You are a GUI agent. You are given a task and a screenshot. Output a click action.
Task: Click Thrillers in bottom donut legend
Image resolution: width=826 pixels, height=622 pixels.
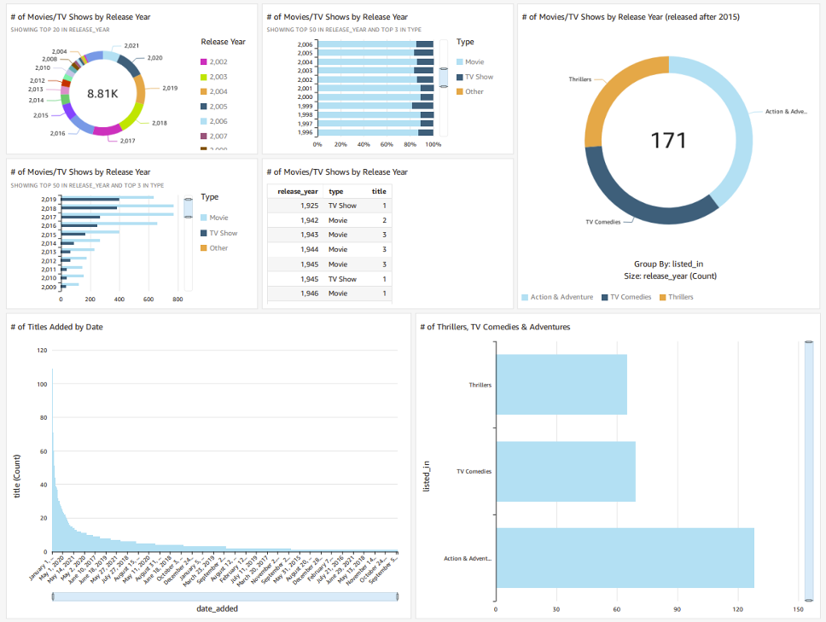click(677, 297)
